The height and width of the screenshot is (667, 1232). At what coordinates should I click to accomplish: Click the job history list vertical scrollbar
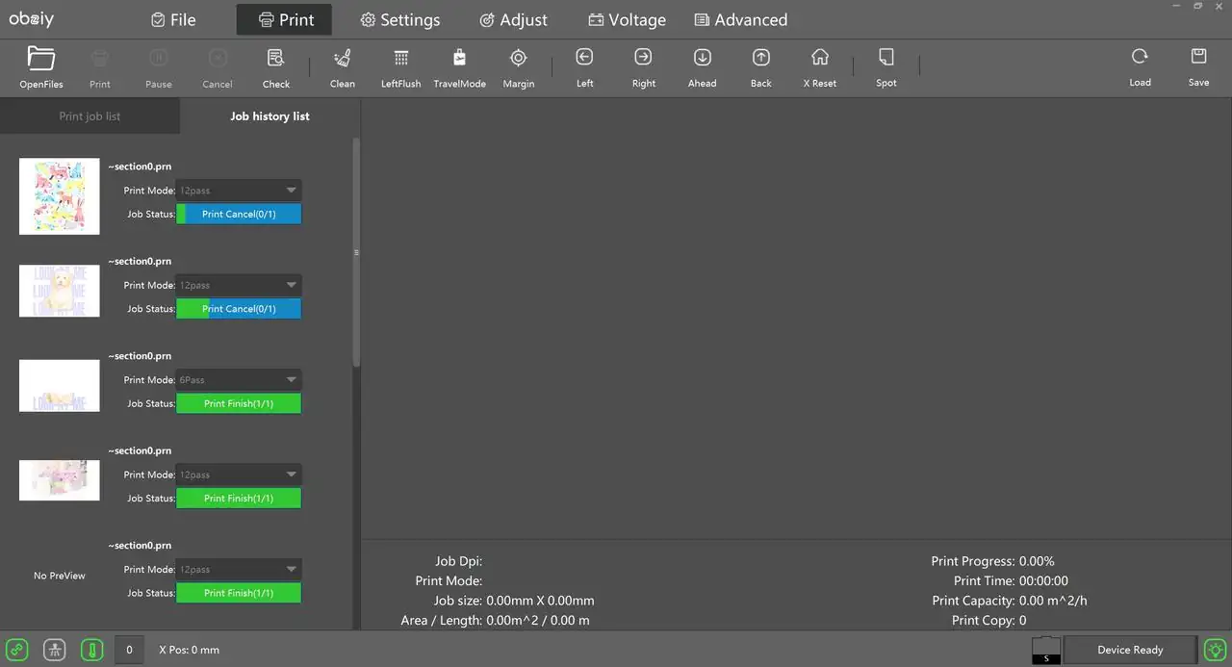click(x=356, y=250)
